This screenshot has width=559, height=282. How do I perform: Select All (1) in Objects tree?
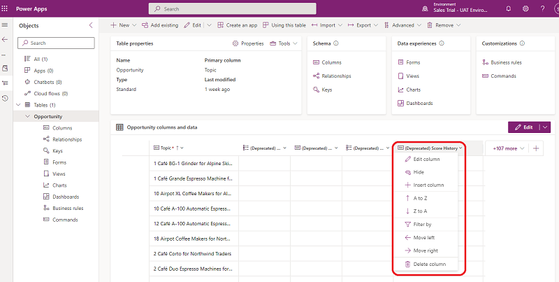36,59
